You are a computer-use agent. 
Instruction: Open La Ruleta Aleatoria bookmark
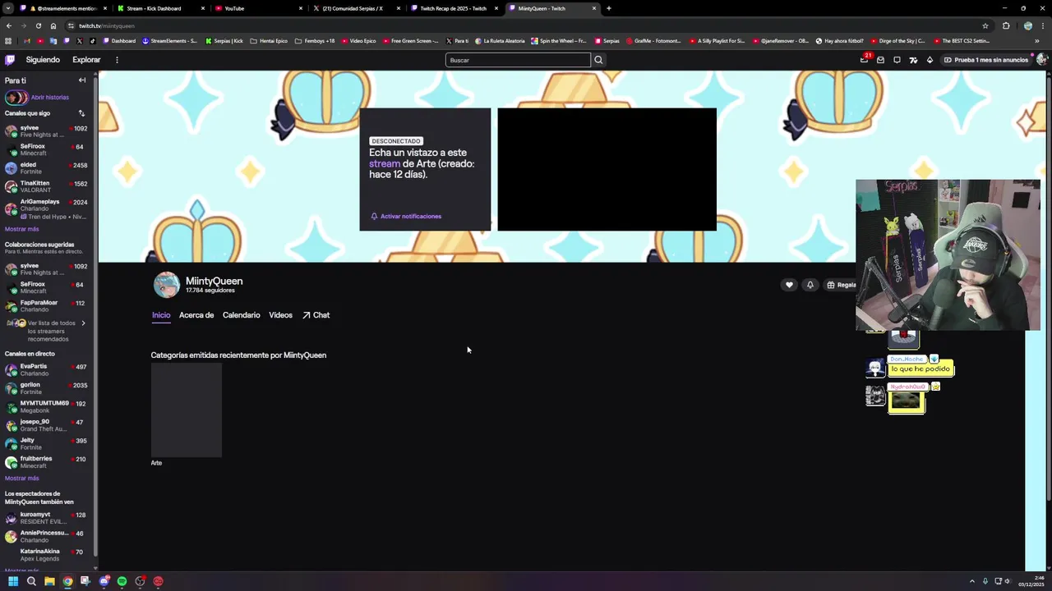[x=499, y=40]
